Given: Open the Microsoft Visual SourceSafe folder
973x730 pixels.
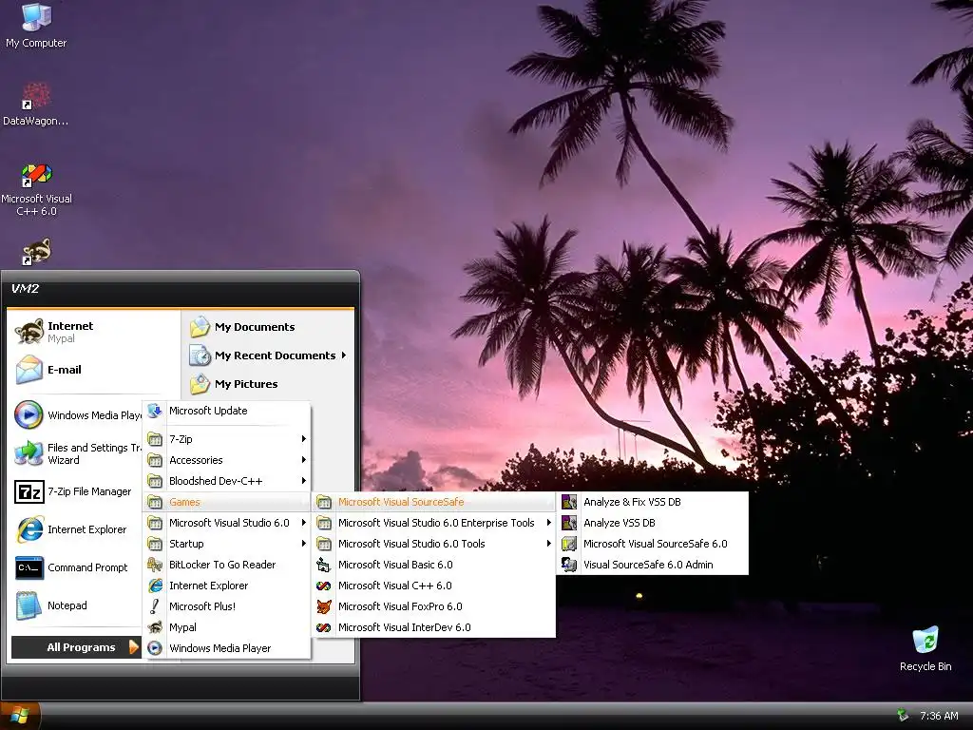Looking at the screenshot, I should pos(433,502).
